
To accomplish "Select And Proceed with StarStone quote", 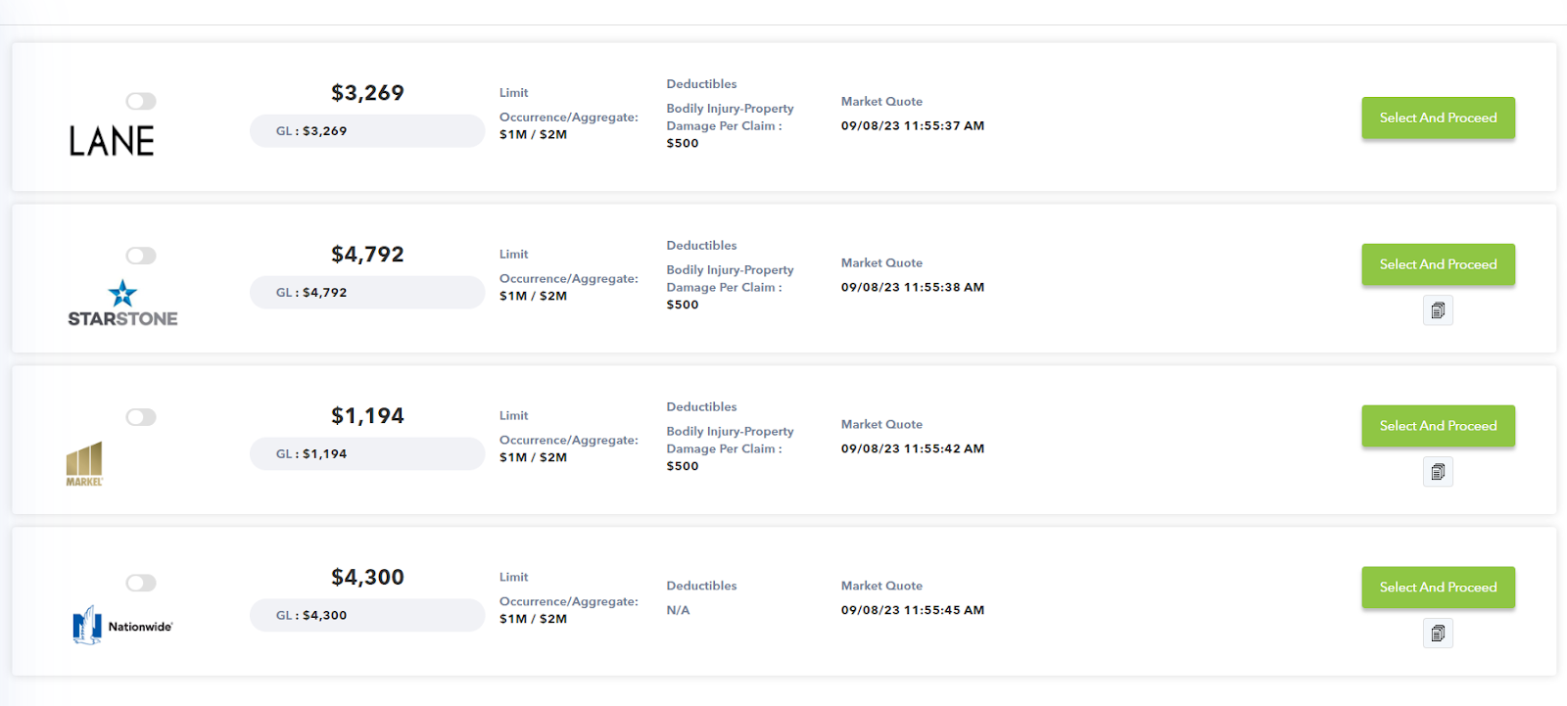I will point(1438,264).
